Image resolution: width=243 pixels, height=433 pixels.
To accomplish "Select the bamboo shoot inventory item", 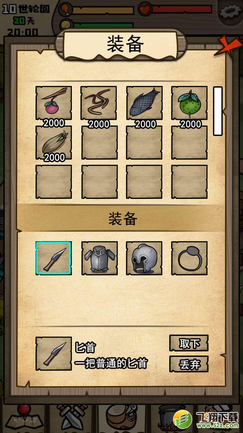I will tap(54, 142).
